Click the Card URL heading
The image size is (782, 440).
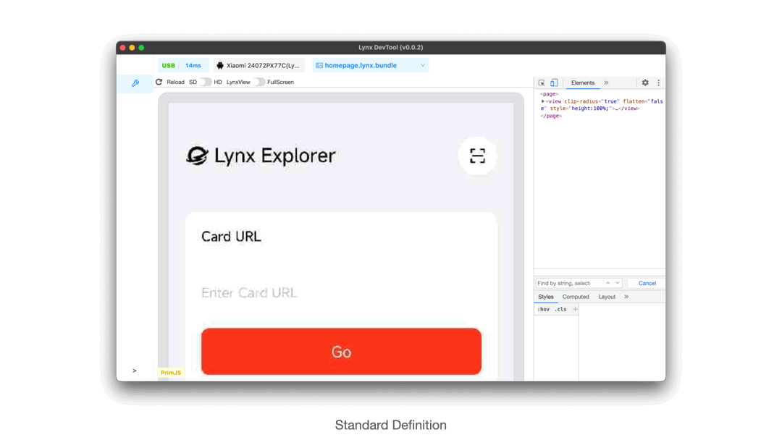(x=231, y=236)
